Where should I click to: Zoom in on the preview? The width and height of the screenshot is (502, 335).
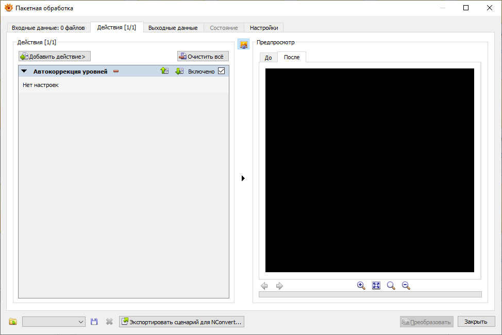[361, 286]
